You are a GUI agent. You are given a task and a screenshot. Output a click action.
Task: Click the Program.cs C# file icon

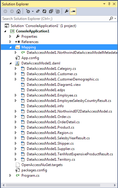point(18,176)
